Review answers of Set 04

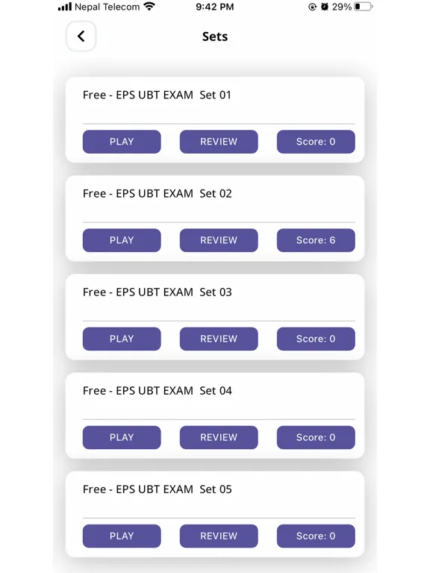219,437
